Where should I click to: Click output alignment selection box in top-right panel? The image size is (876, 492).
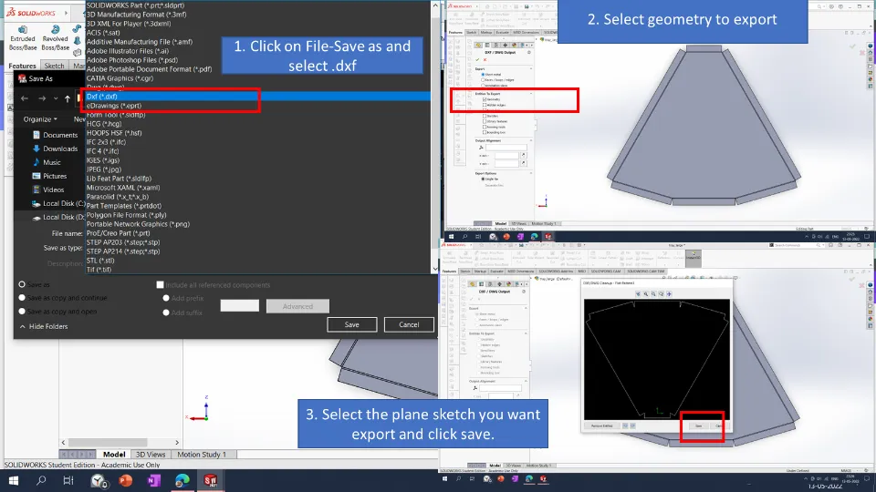[x=506, y=148]
